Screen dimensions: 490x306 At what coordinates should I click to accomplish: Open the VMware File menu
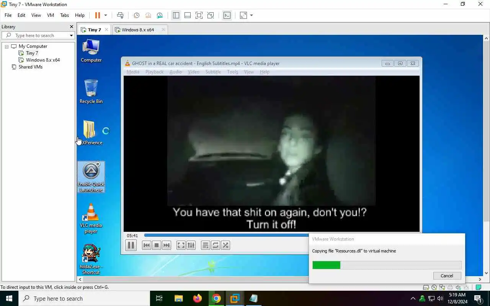click(8, 15)
